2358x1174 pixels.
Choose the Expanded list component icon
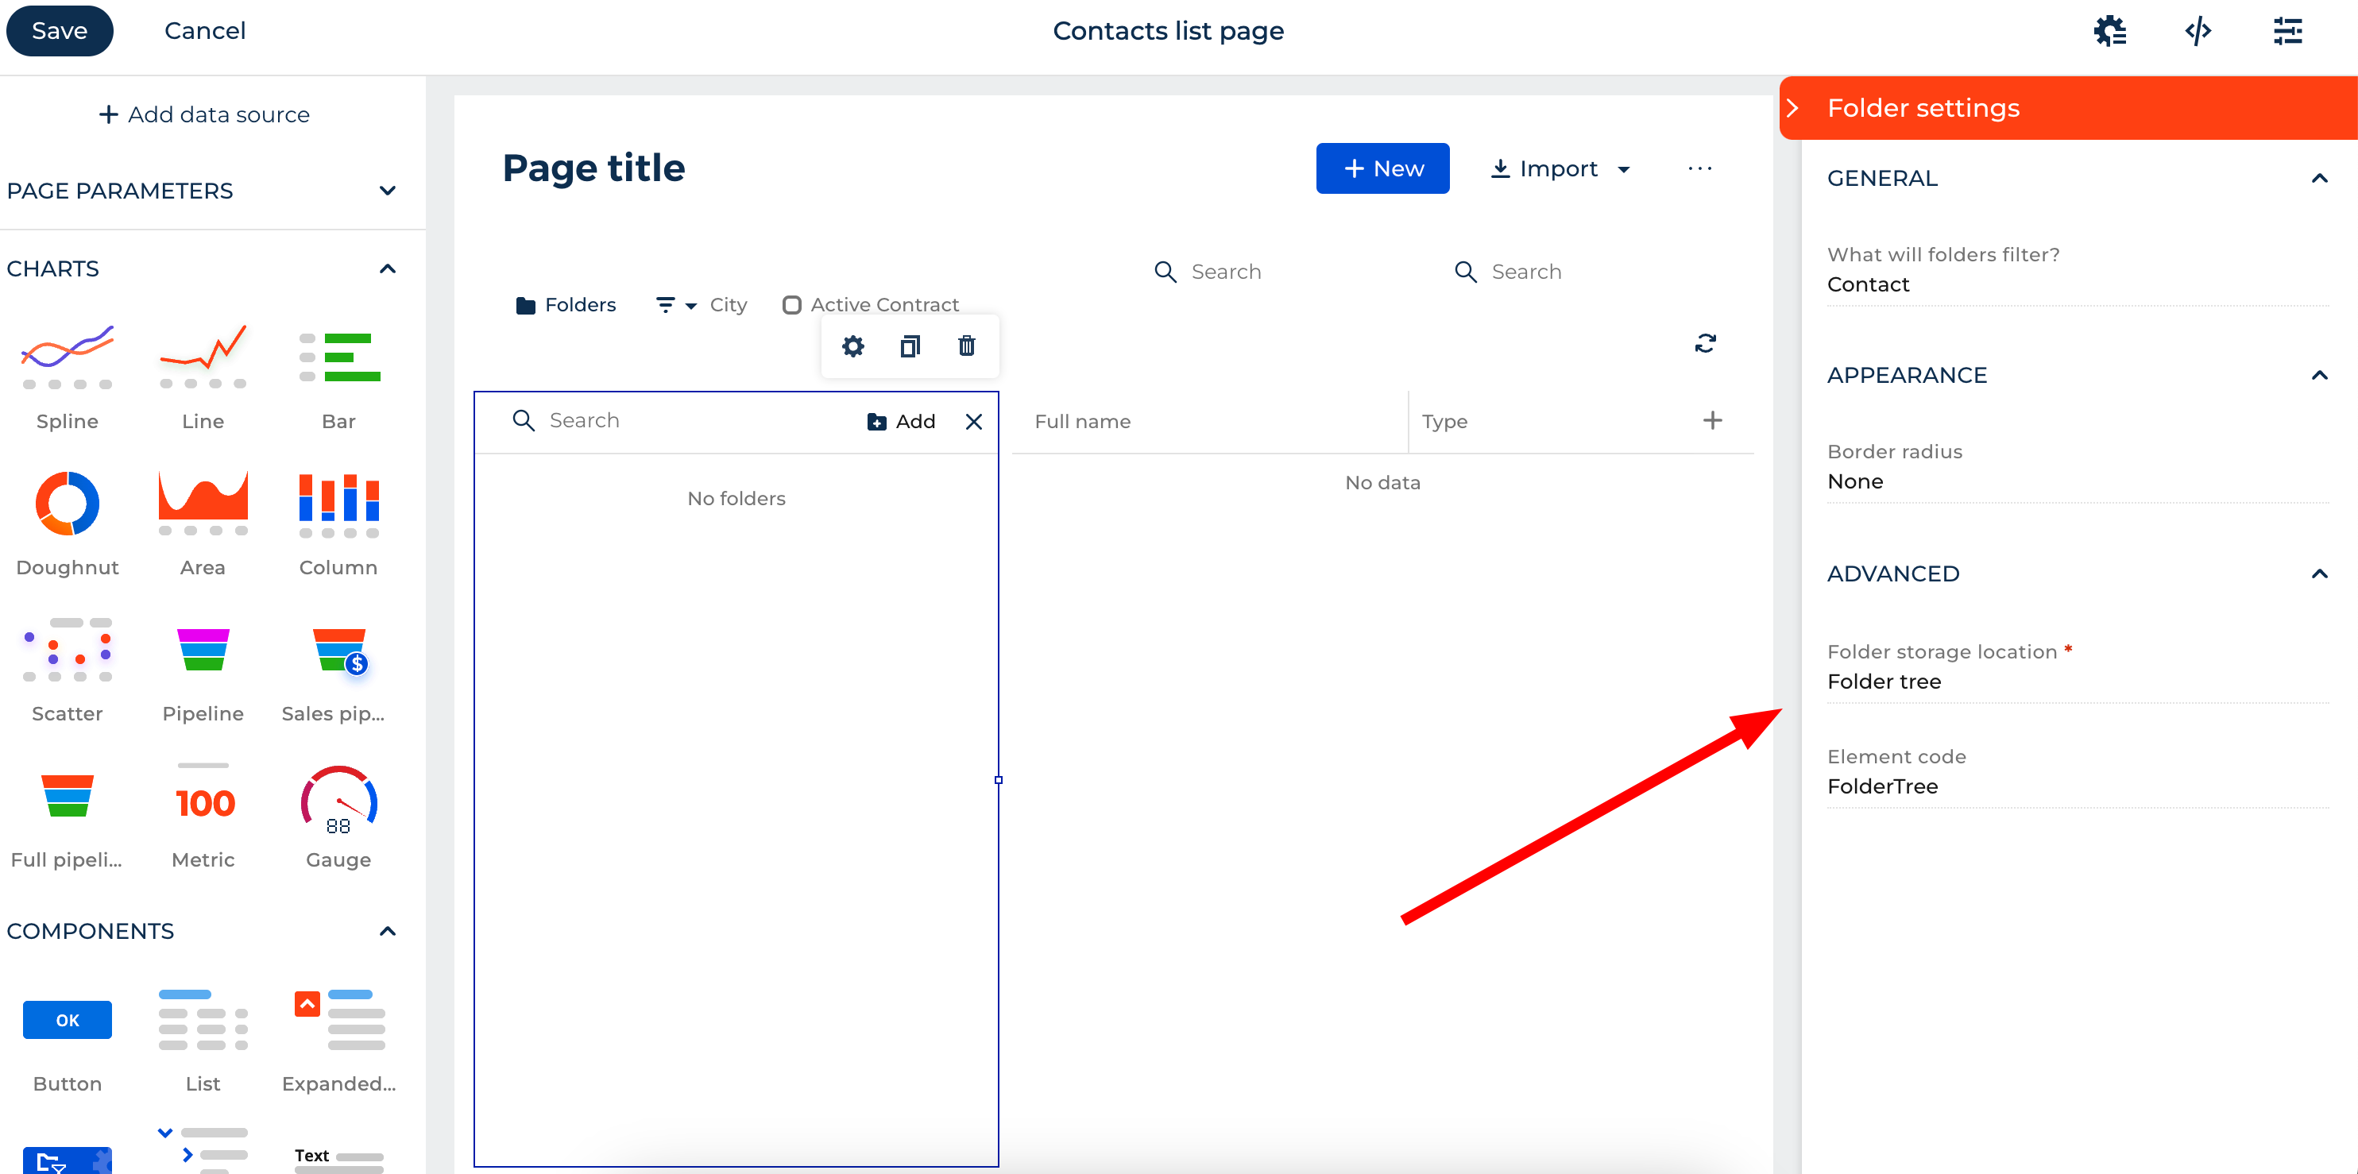coord(338,1019)
